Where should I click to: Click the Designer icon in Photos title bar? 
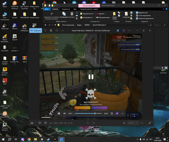pyautogui.click(x=124, y=31)
